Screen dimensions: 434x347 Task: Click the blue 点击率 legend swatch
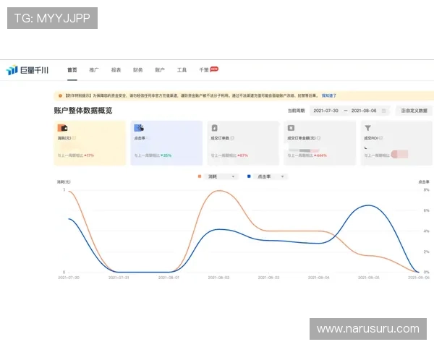[x=249, y=176]
